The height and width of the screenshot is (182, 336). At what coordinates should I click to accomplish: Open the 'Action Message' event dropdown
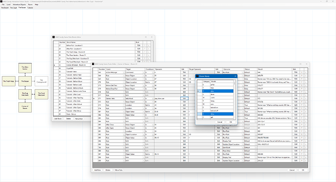124,72
